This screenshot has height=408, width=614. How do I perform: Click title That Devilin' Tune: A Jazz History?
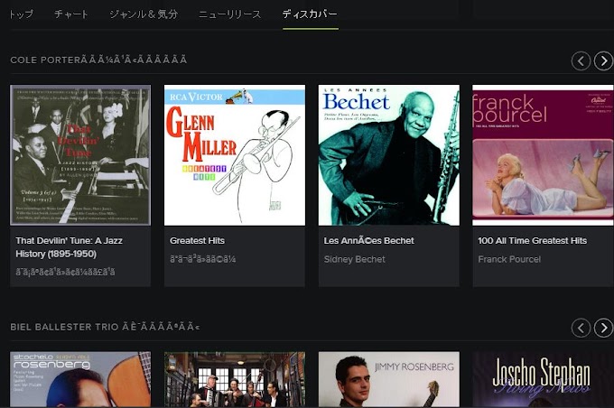tap(69, 247)
